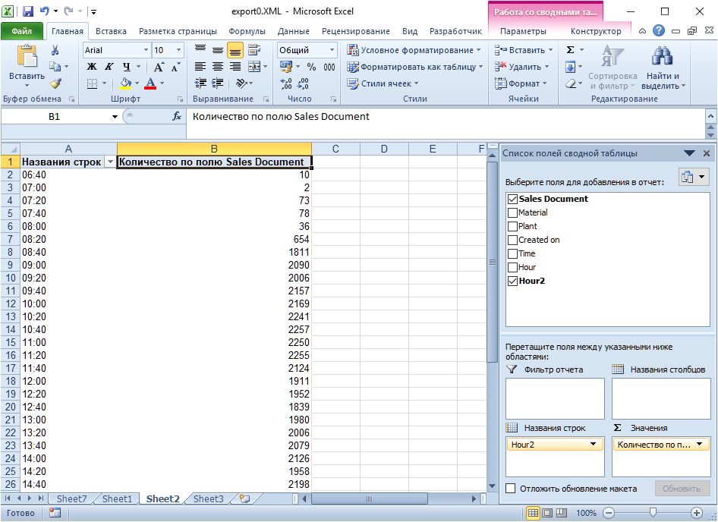Open Названия строк filter dropdown in A1
The width and height of the screenshot is (718, 522).
[x=110, y=162]
